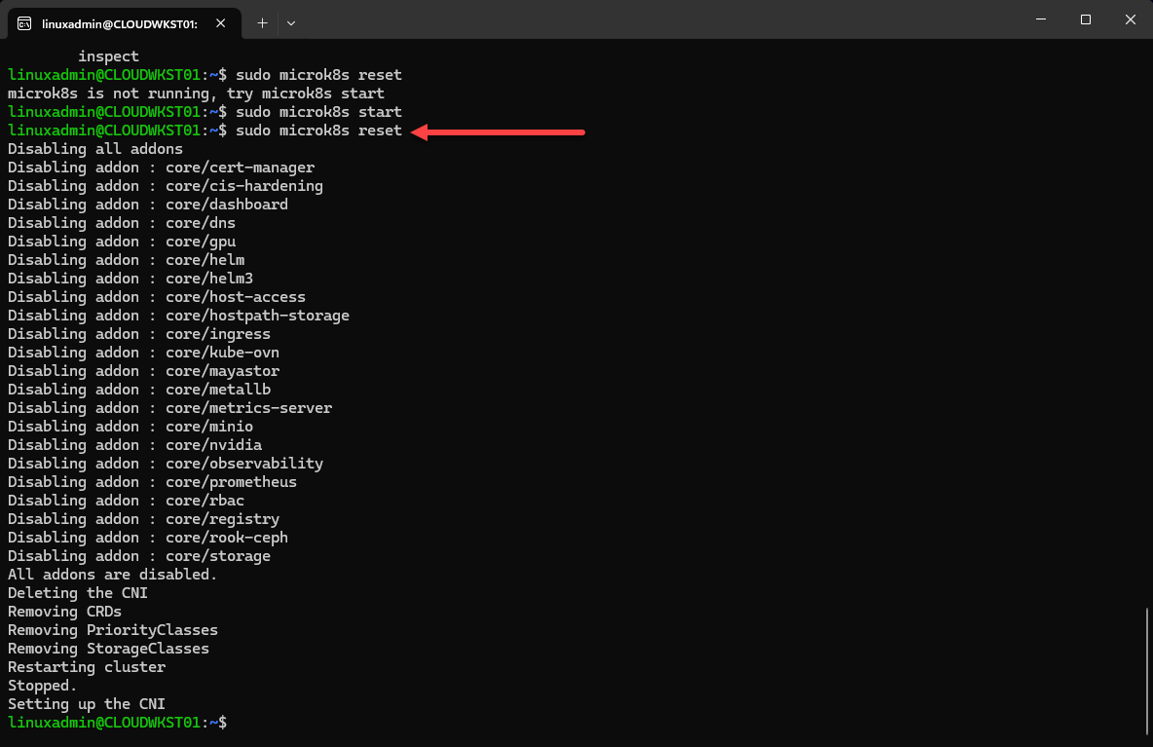Image resolution: width=1153 pixels, height=747 pixels.
Task: Click the line 'All addons are disabled.'
Action: [106, 574]
